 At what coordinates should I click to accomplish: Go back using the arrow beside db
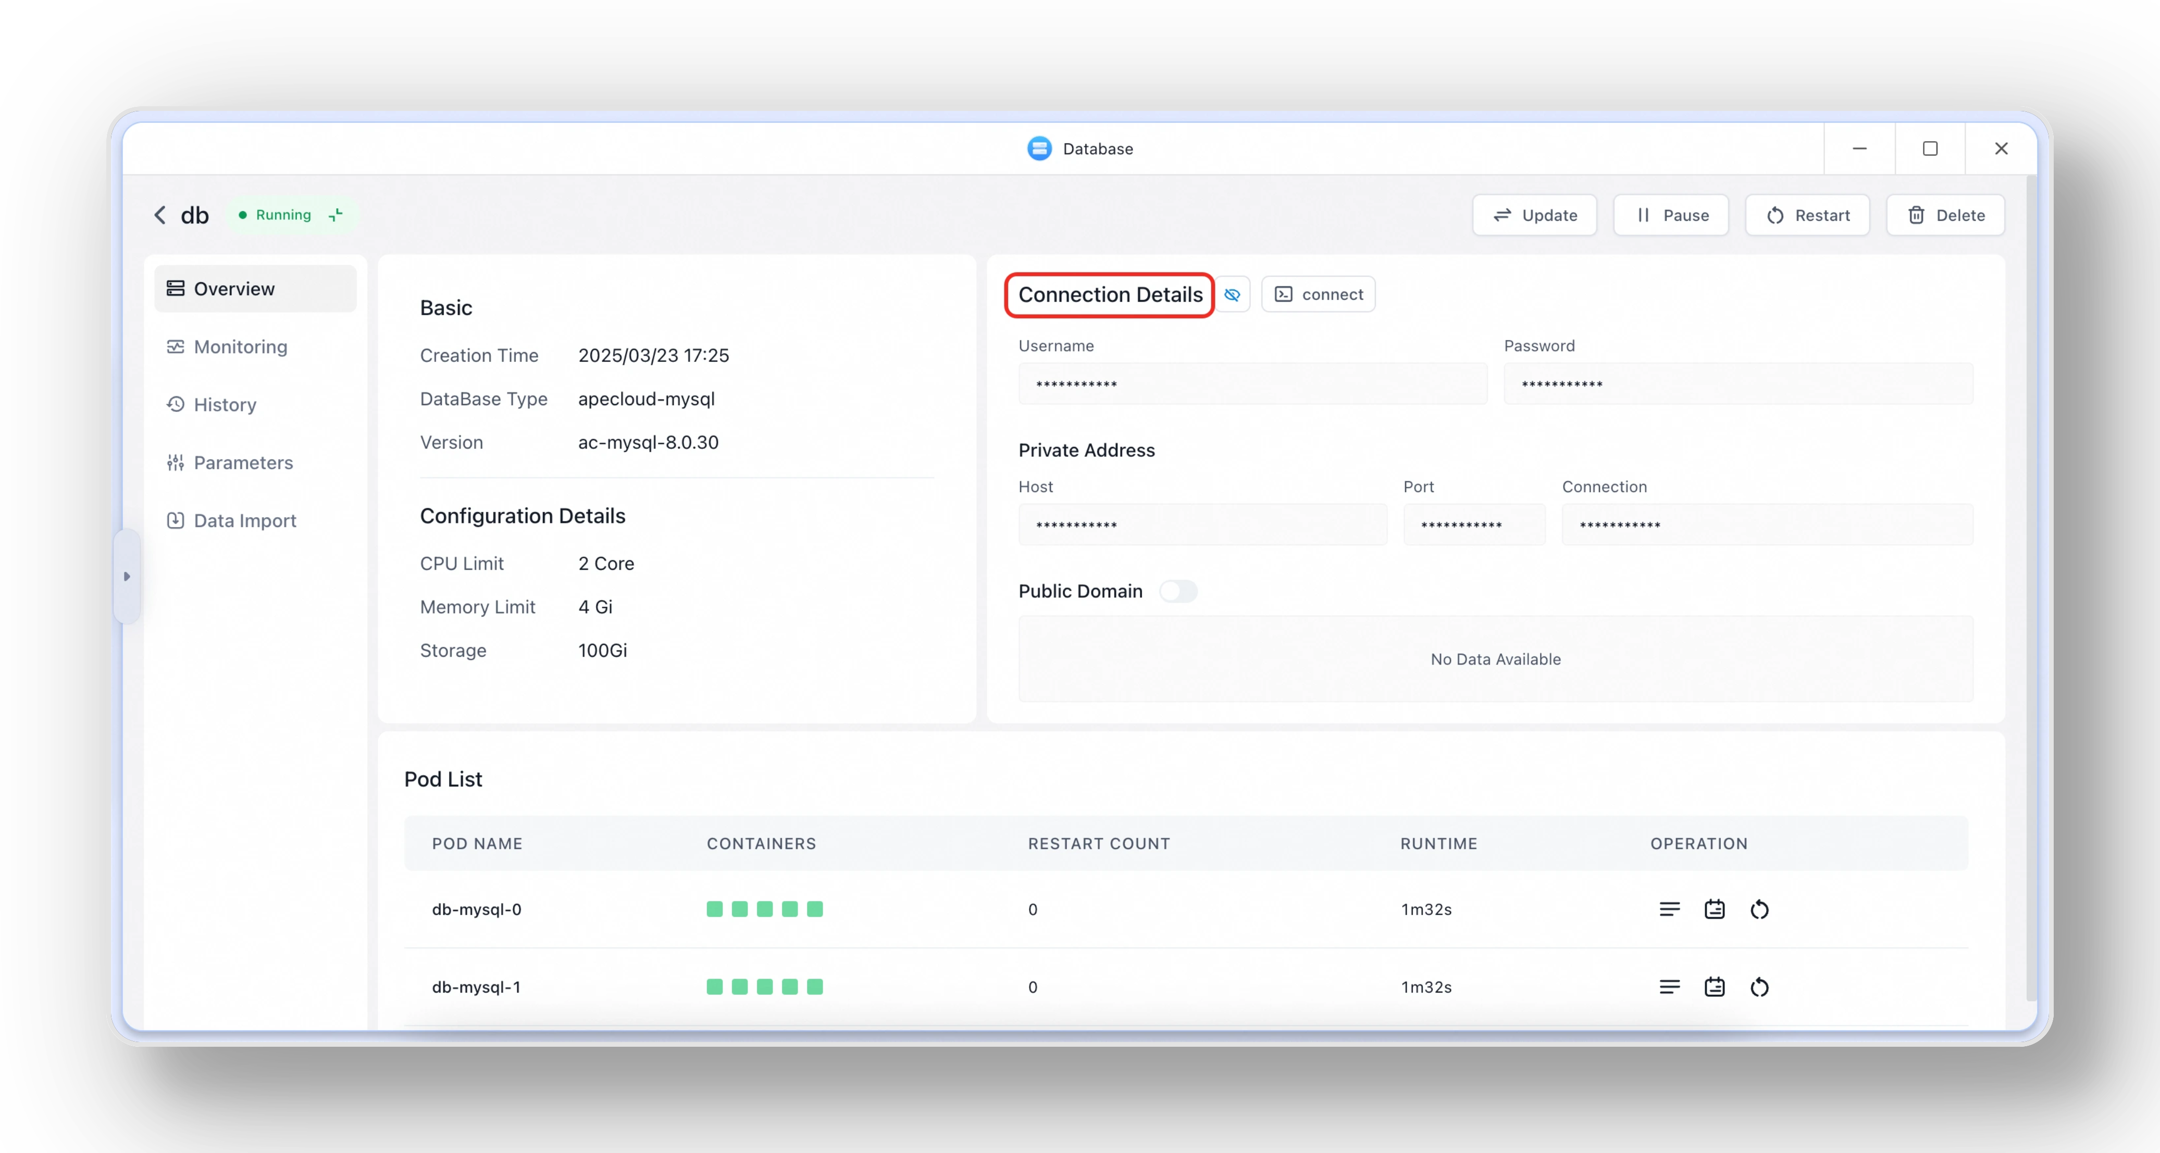point(159,216)
